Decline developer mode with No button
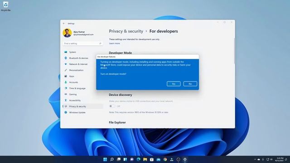 [x=190, y=84]
